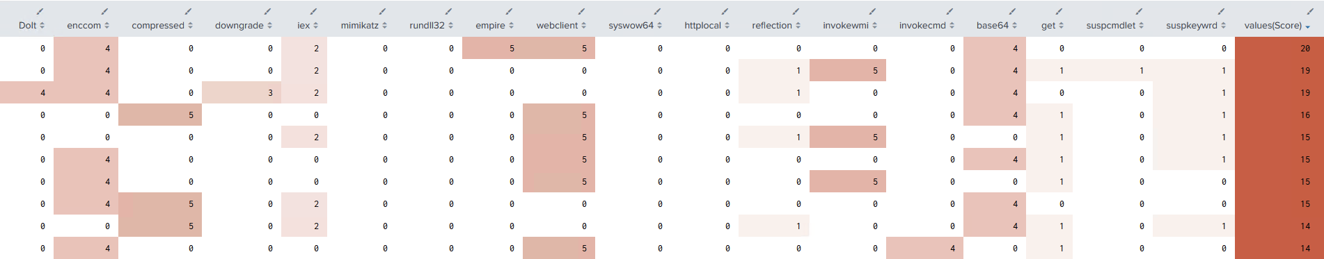Sort table by reflection column
The width and height of the screenshot is (1324, 259).
[x=776, y=25]
